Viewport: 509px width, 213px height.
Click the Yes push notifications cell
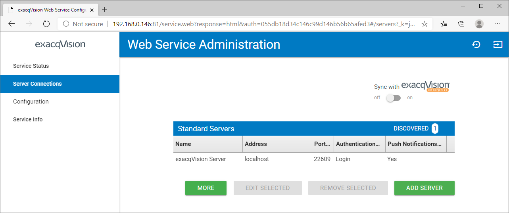(x=392, y=159)
